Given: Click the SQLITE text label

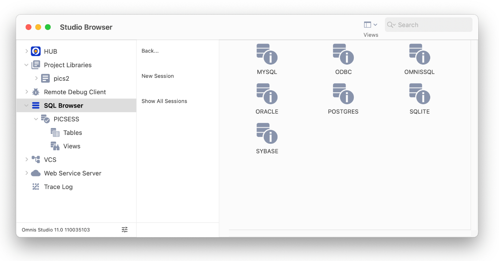Looking at the screenshot, I should pos(419,111).
